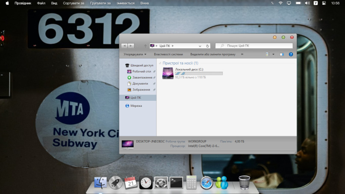This screenshot has height=194, width=345.
Task: Show more toolbar commands chevron
Action: pyautogui.click(x=242, y=54)
